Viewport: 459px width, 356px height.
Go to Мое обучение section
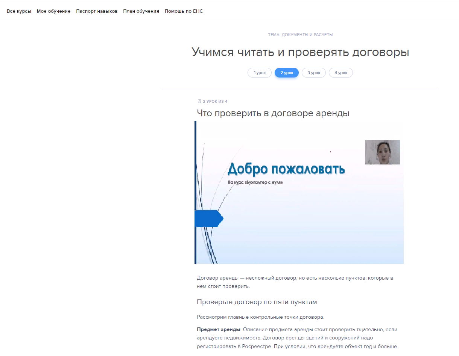pyautogui.click(x=53, y=11)
